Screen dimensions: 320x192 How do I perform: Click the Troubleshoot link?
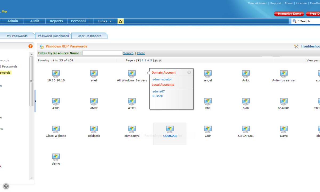310,46
